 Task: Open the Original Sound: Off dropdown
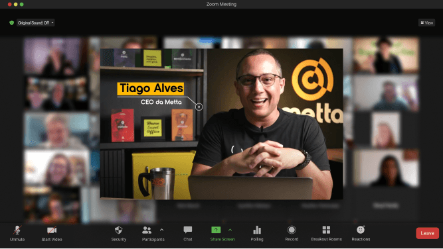[x=35, y=23]
